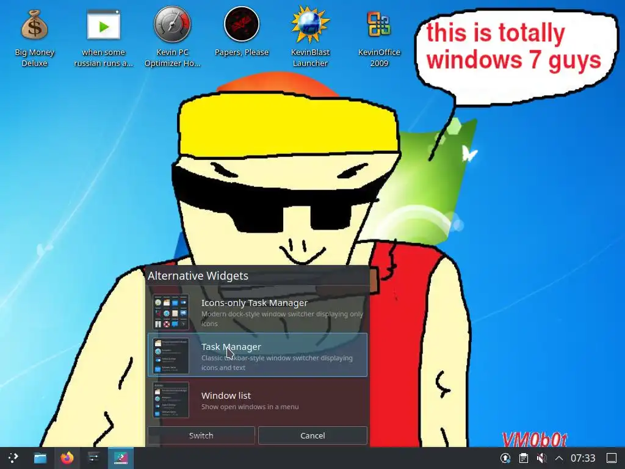Click the Task Manager preview thumbnail
This screenshot has height=469, width=625.
[x=171, y=356]
